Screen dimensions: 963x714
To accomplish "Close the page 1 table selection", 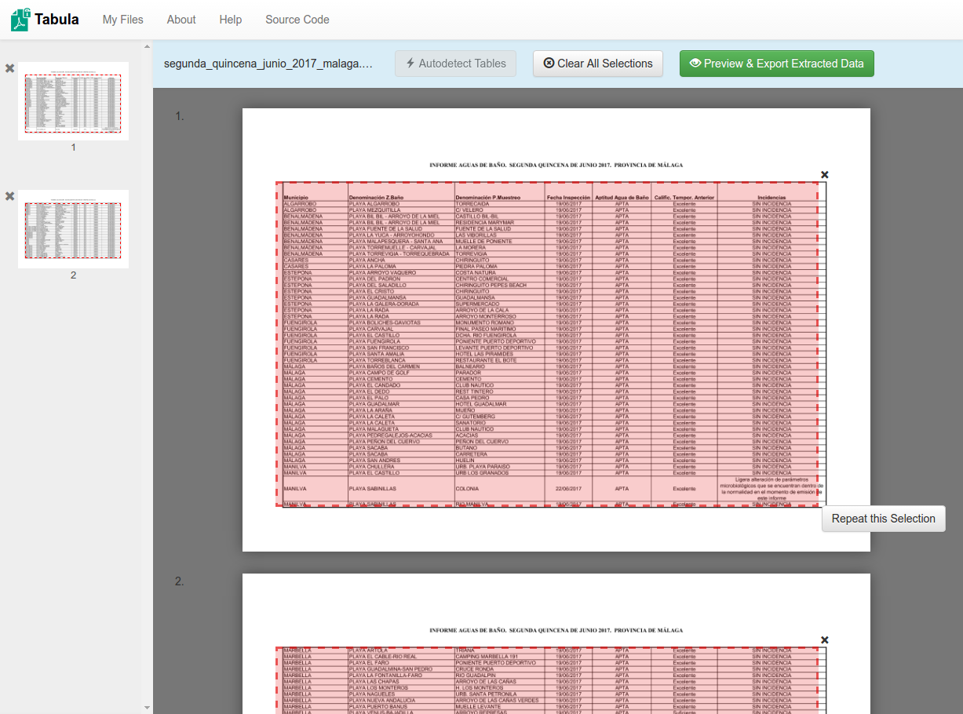I will (x=824, y=175).
